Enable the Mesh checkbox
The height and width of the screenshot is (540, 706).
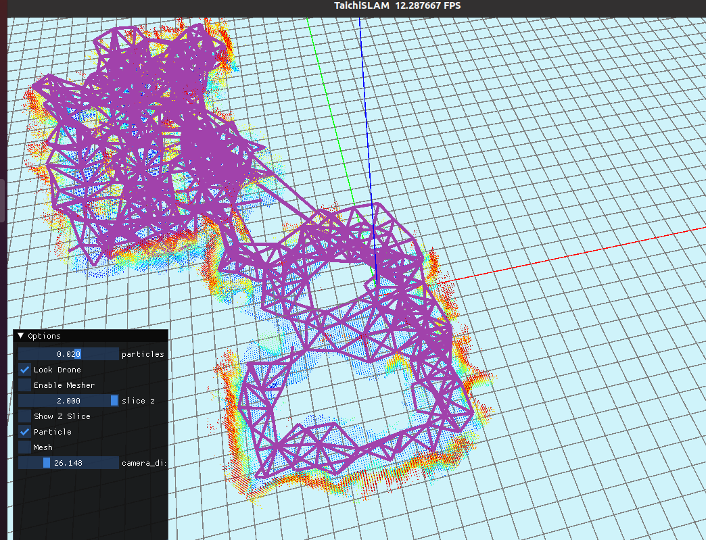[25, 447]
